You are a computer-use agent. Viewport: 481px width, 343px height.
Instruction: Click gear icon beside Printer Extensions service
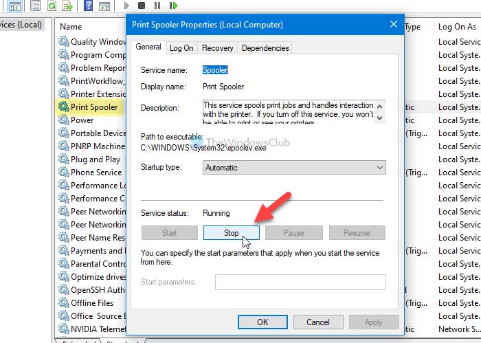tap(63, 93)
